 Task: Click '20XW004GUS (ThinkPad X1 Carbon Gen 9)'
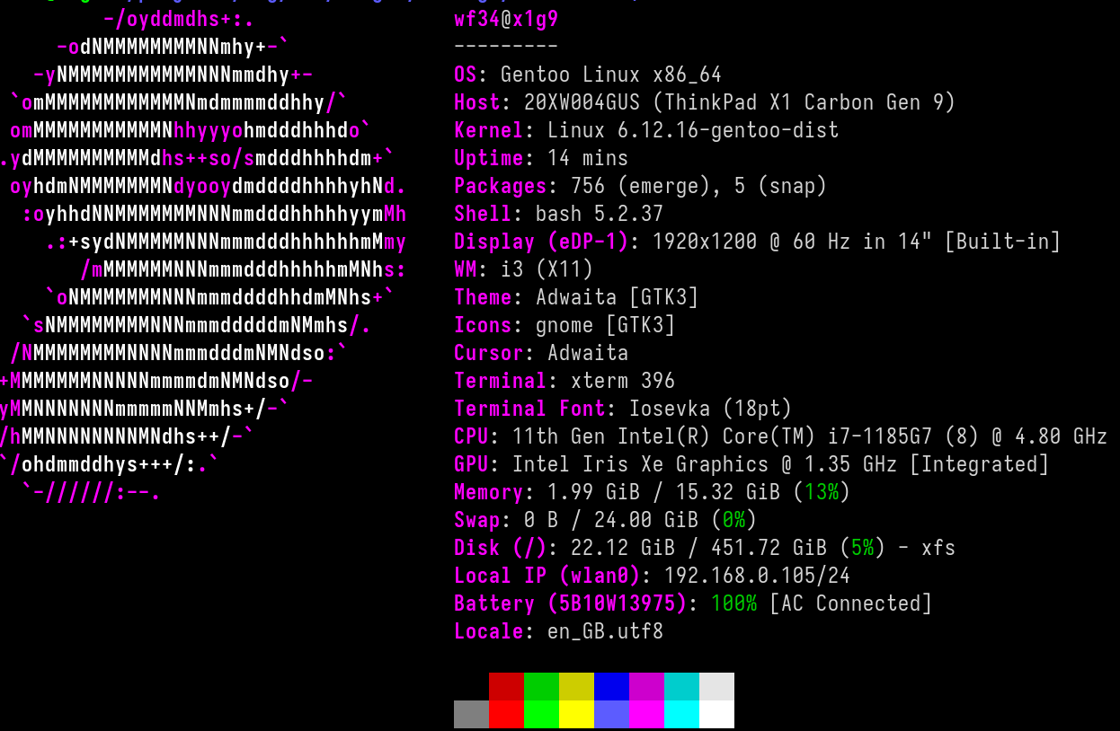pyautogui.click(x=740, y=102)
